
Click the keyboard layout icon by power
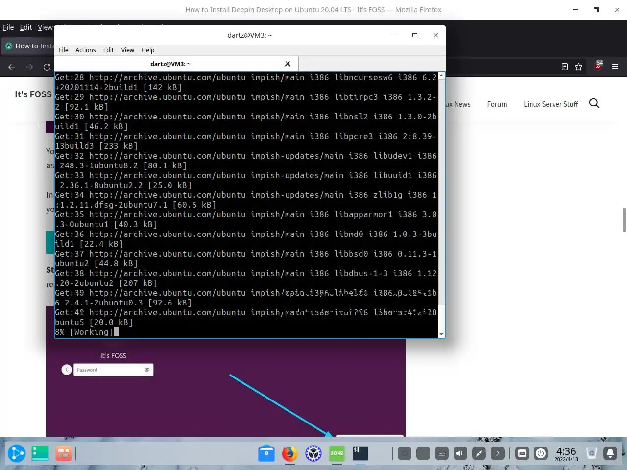(522, 453)
